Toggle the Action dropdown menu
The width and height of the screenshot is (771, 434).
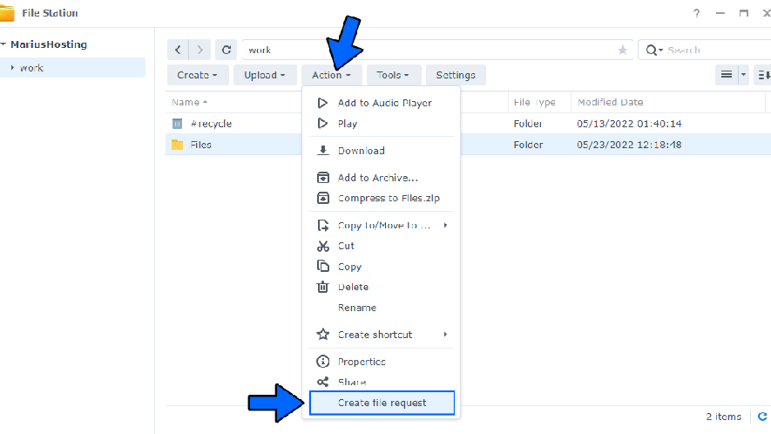coord(331,75)
